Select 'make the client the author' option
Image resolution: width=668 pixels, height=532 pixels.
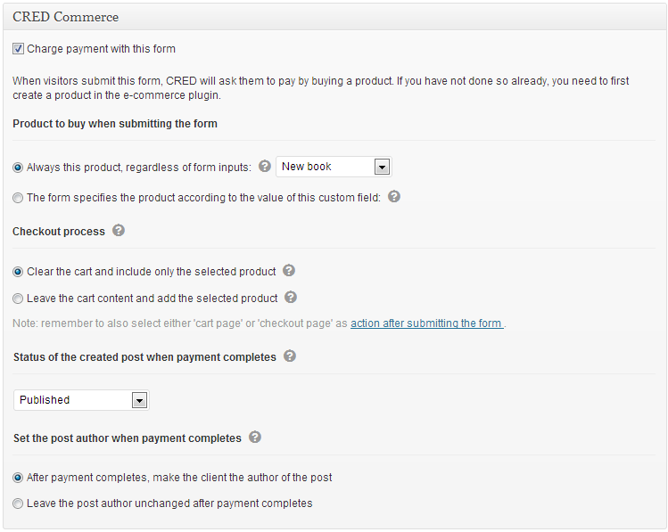tap(18, 478)
